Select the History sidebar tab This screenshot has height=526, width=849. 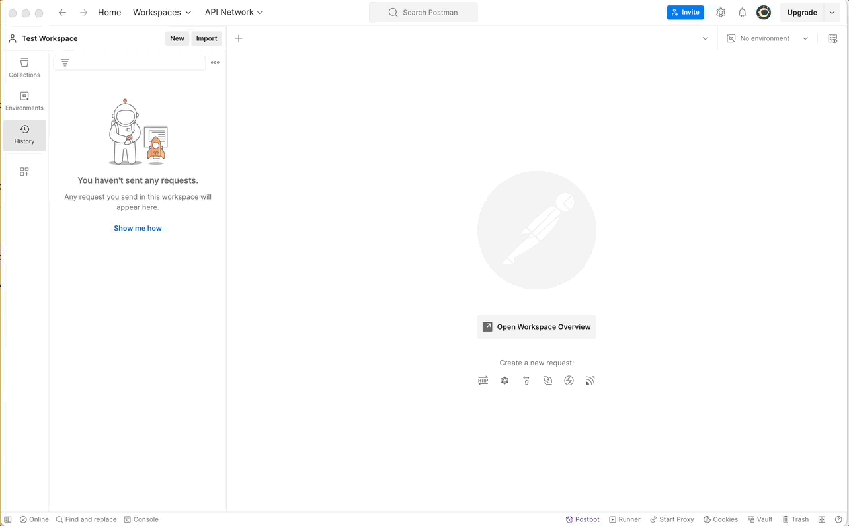point(24,135)
